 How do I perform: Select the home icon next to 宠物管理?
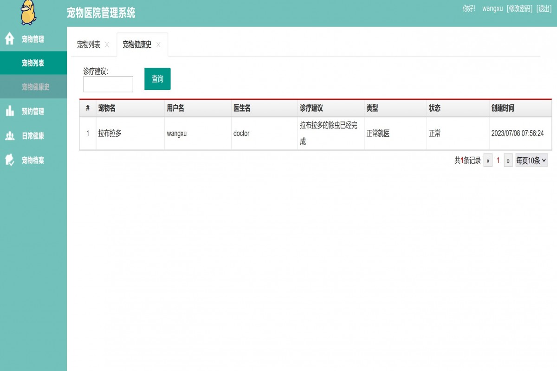pos(9,40)
